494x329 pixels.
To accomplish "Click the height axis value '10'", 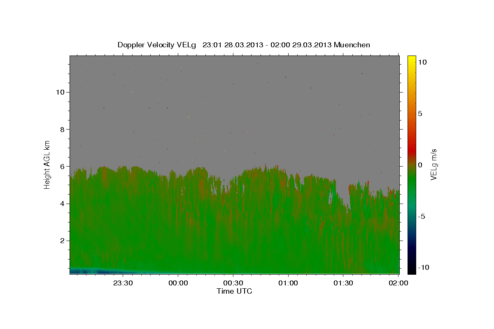I will coord(60,92).
